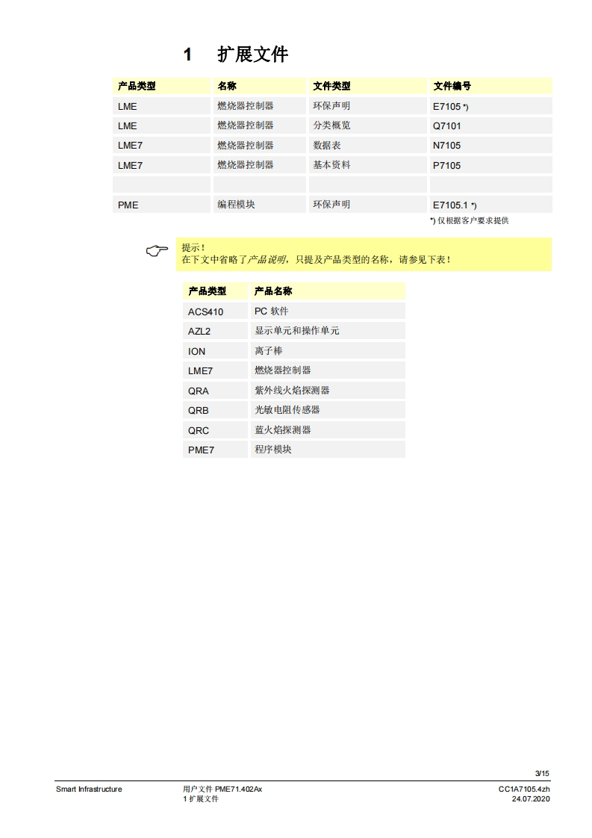Select the 紫外线火焰探测器 entry
This screenshot has height=838, width=592.
[x=292, y=390]
